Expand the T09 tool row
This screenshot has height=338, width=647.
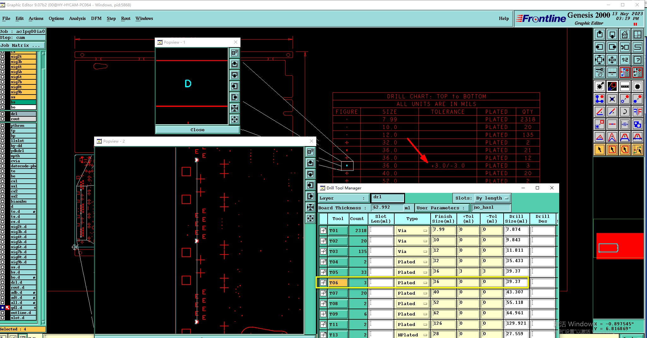[x=323, y=314]
